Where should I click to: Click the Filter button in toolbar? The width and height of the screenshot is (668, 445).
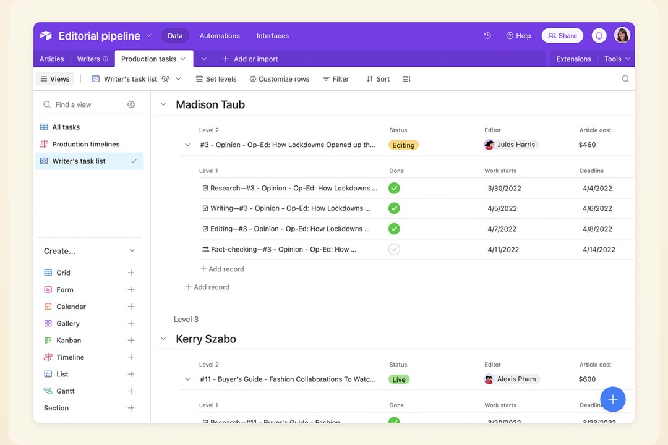point(336,79)
